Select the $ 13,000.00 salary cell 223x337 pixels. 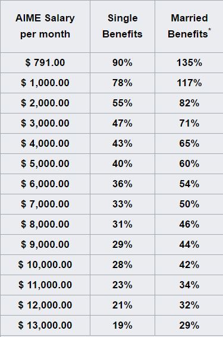tap(45, 325)
